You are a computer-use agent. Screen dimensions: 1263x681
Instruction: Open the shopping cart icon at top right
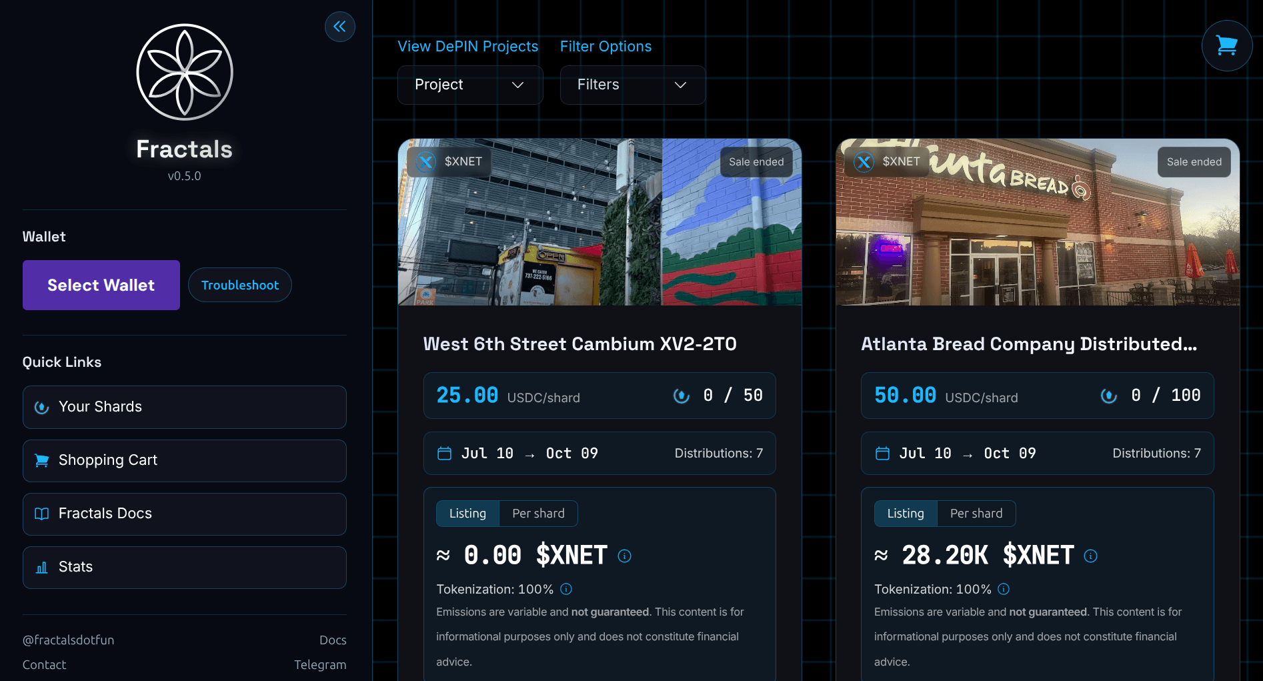1226,45
